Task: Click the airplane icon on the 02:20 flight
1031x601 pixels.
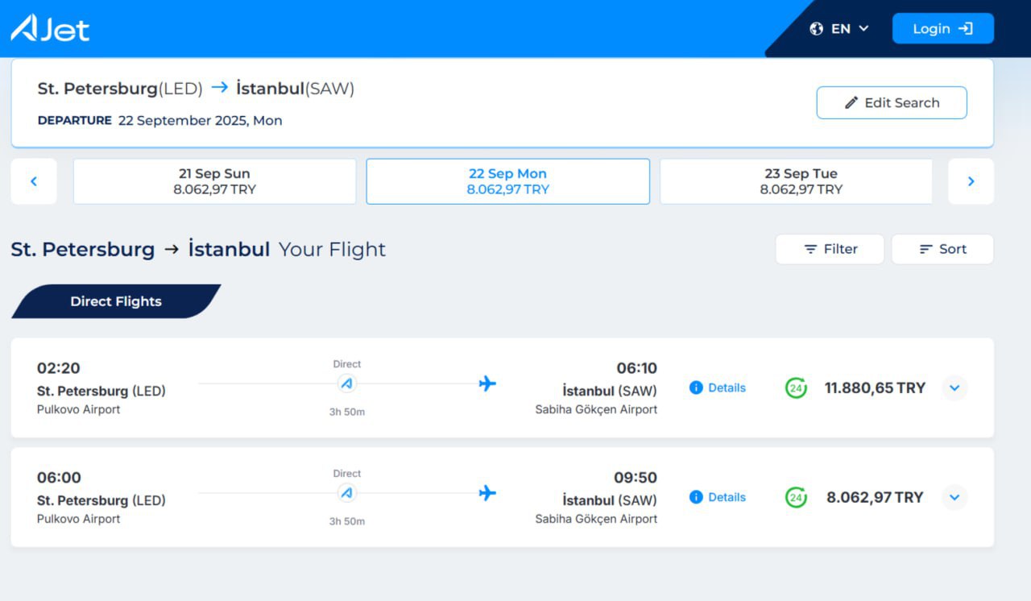Action: point(487,383)
